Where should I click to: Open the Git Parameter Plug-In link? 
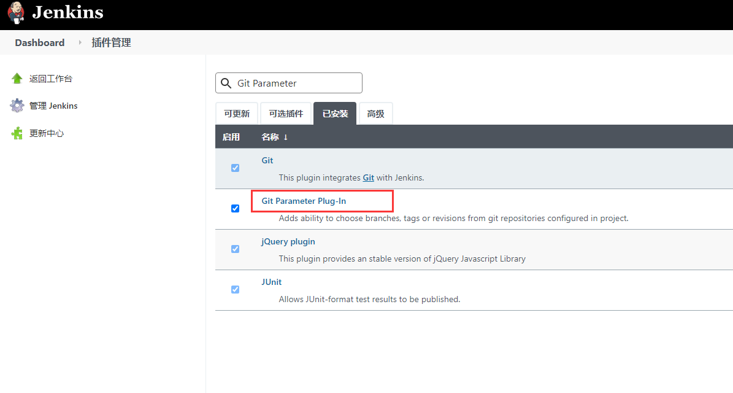pos(304,201)
